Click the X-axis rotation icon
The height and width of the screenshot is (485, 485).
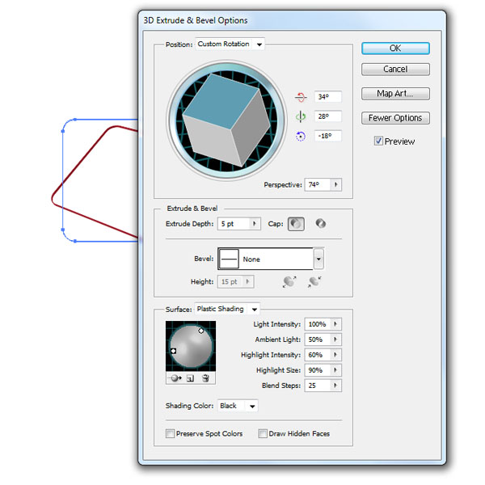point(301,97)
